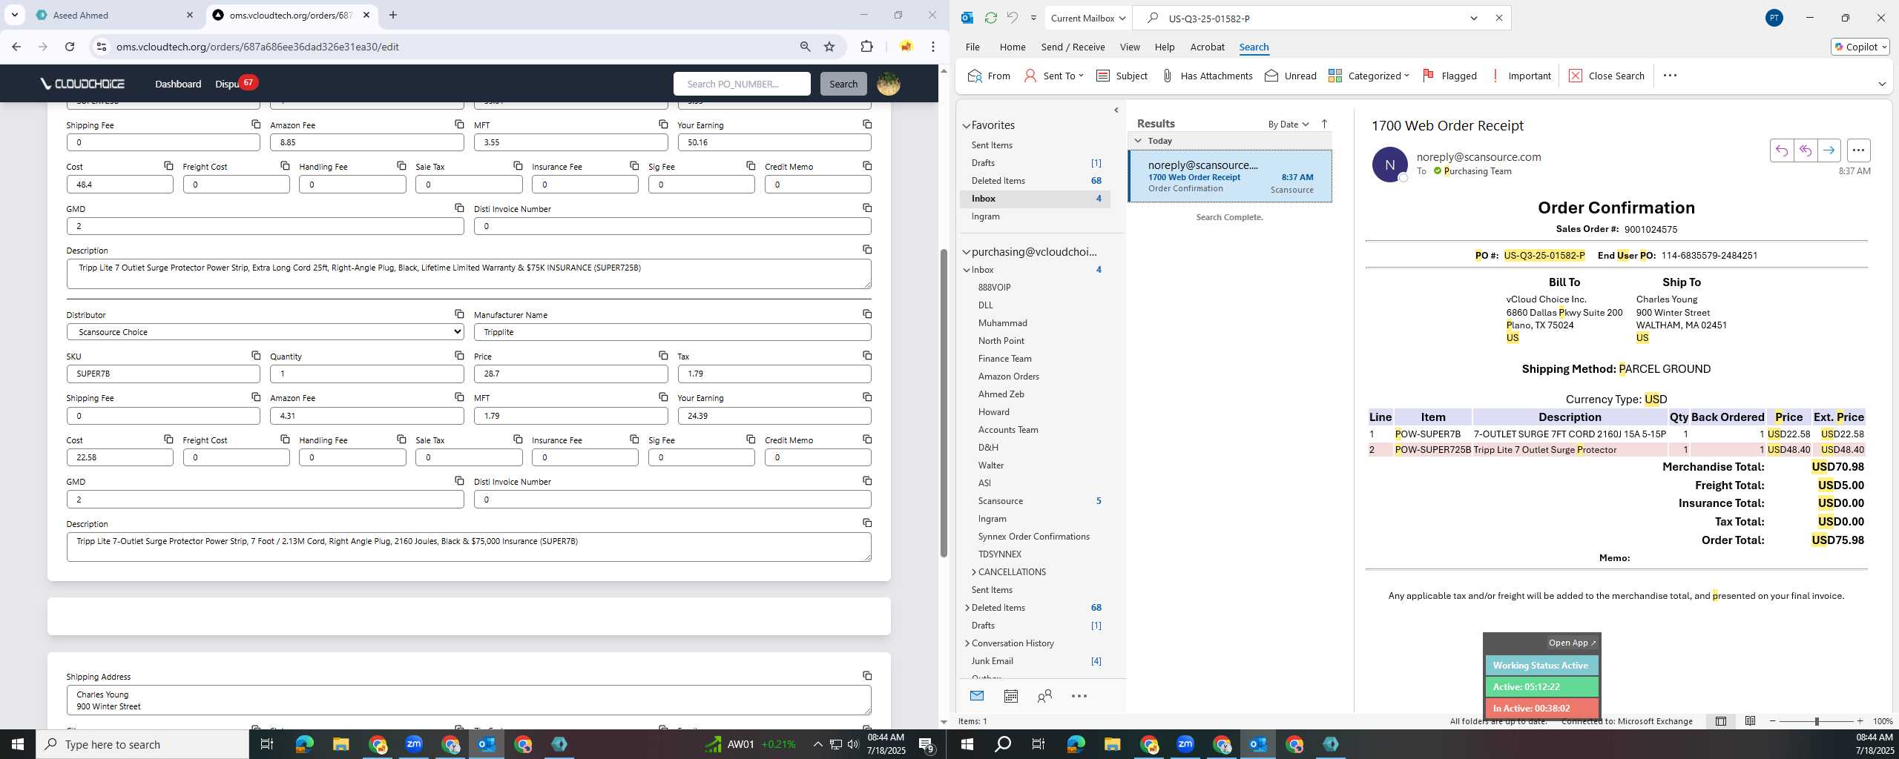The width and height of the screenshot is (1899, 759).
Task: Open Windows Start menu on left
Action: pos(18,744)
